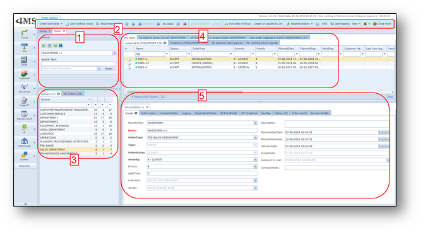Screen dimensions: 423x233
Task: Switch to the Logging tab
Action: tap(186, 113)
